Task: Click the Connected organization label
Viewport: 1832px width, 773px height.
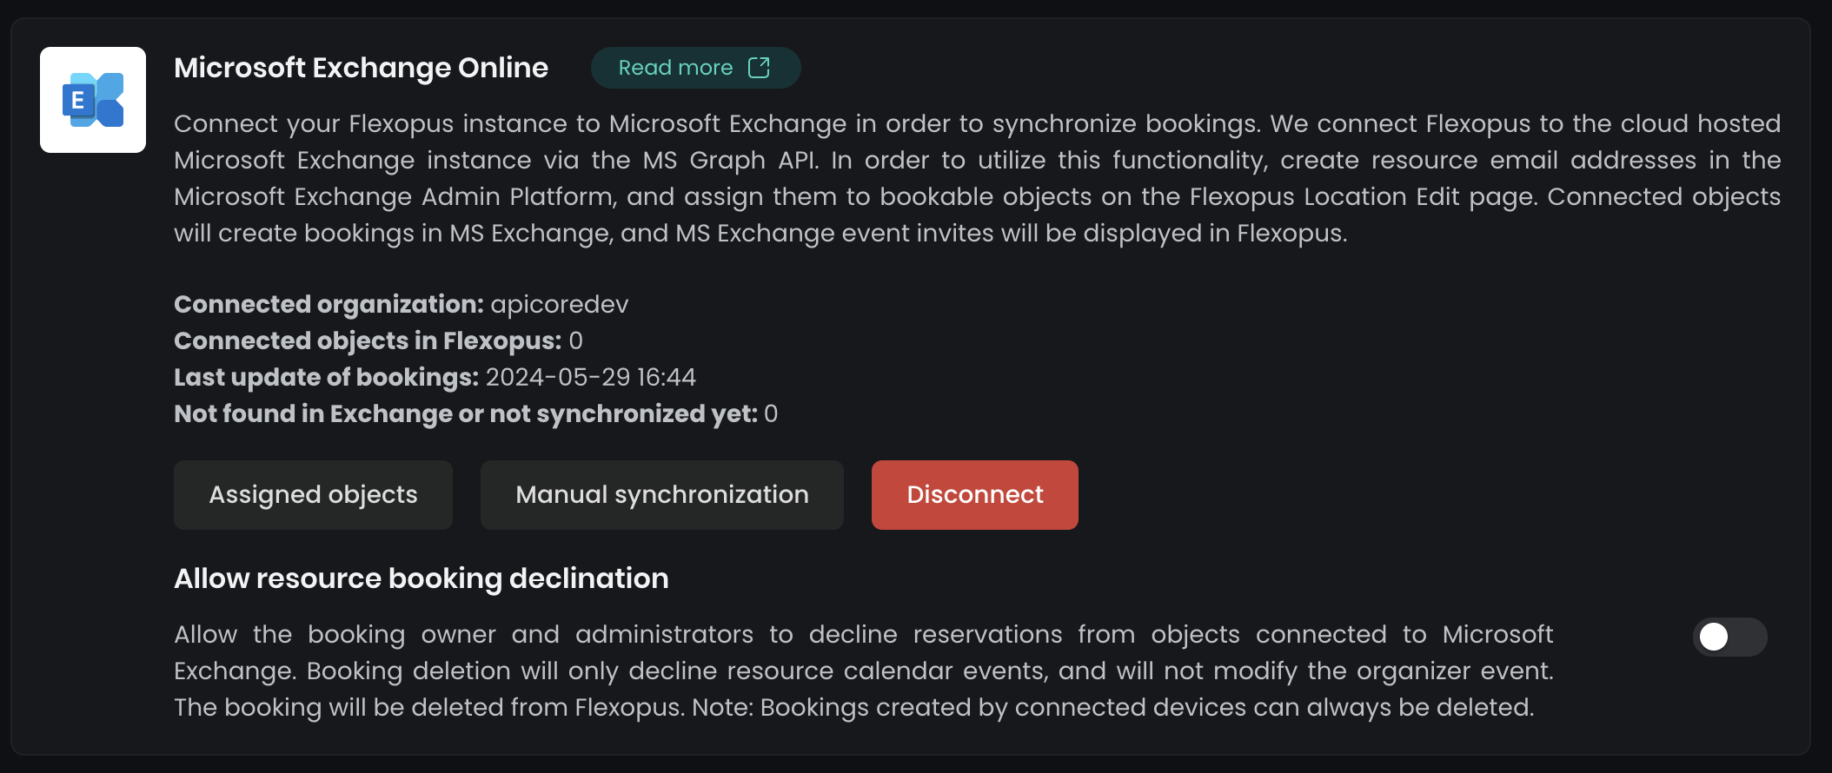Action: click(329, 304)
